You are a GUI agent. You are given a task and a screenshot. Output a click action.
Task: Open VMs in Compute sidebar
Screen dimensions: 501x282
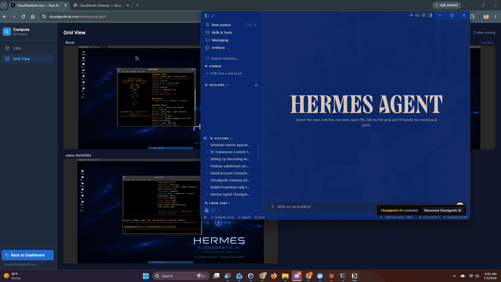[x=28, y=48]
